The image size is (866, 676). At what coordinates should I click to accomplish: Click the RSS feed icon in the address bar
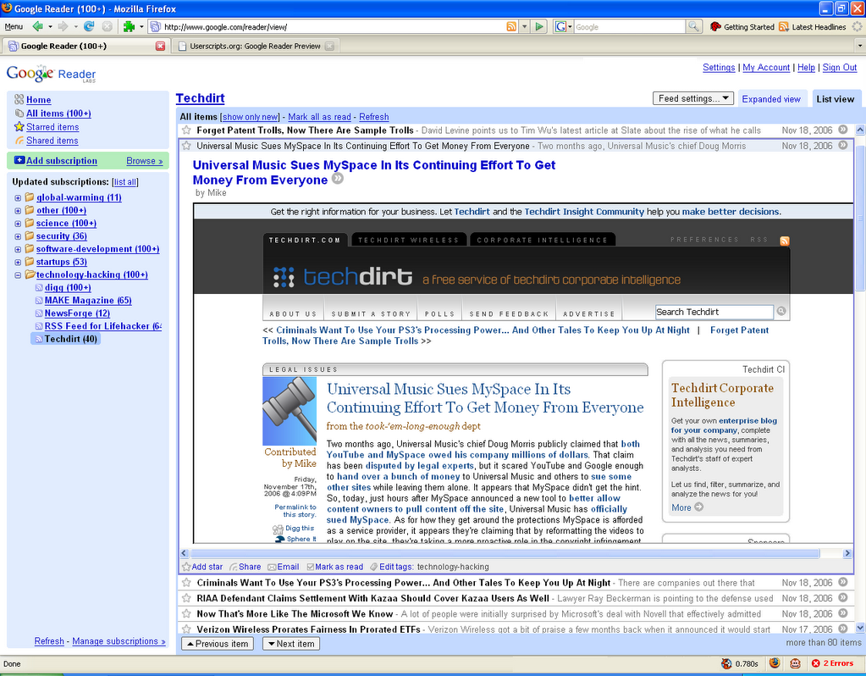click(x=511, y=26)
